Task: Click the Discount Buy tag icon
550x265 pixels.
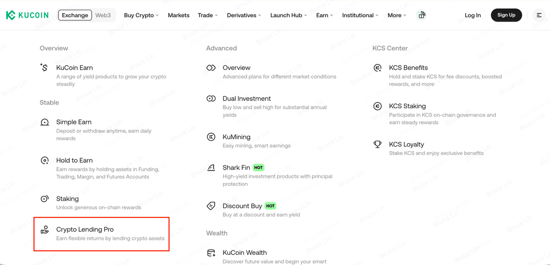Action: click(211, 206)
